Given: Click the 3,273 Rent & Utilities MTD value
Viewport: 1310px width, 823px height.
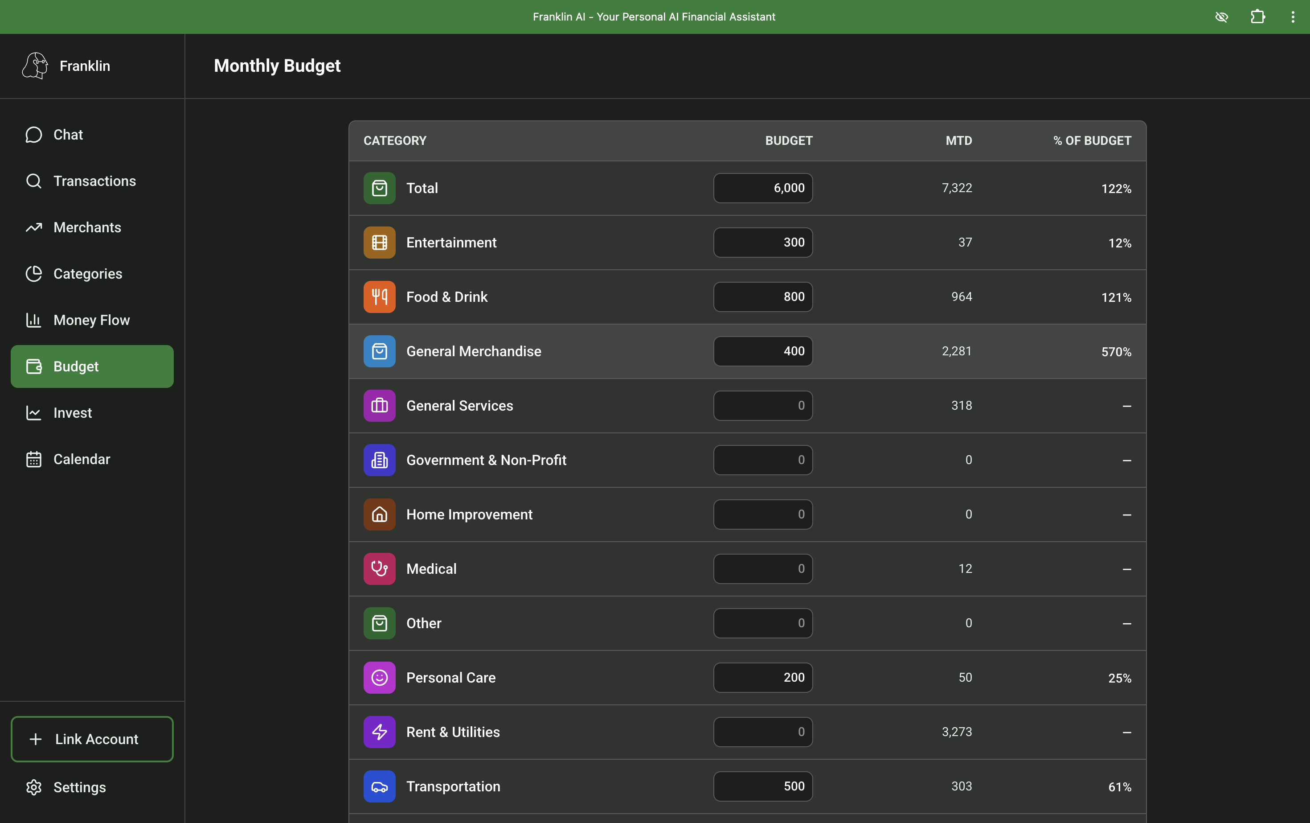Looking at the screenshot, I should point(957,732).
